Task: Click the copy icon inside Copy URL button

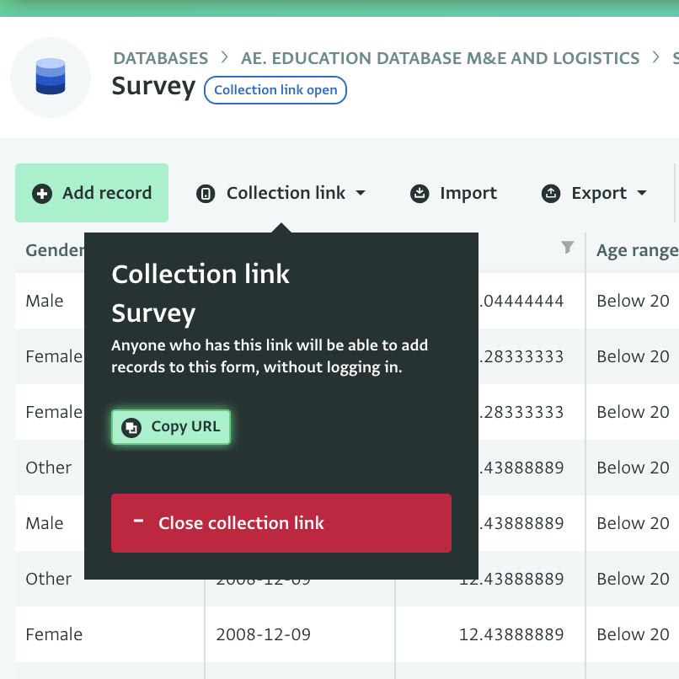Action: 131,427
